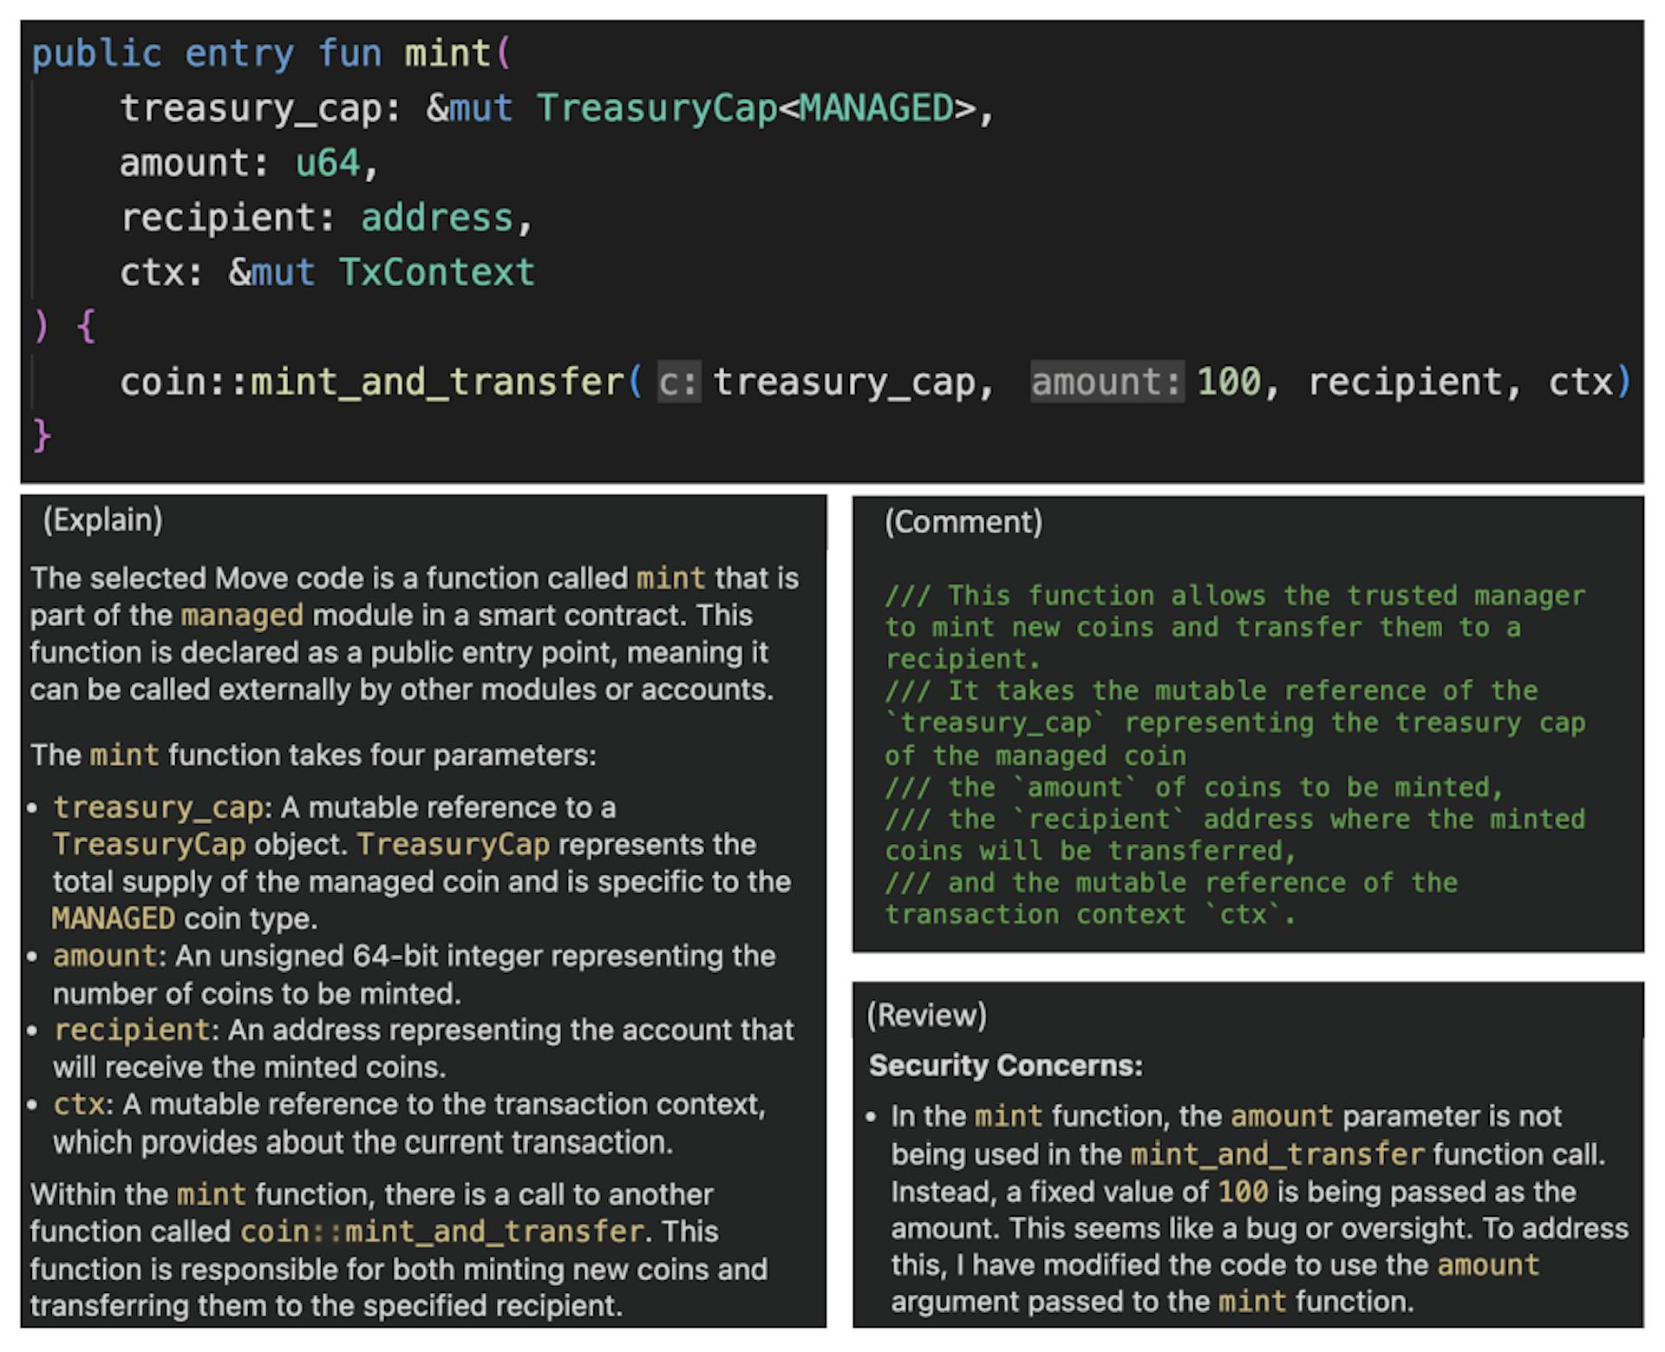The height and width of the screenshot is (1352, 1665).
Task: Click the highlighted 100 in Review
Action: coord(1242,1192)
